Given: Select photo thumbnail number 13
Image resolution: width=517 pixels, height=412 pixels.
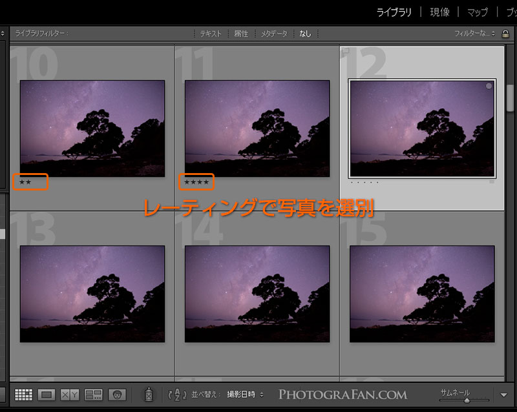Looking at the screenshot, I should (92, 294).
